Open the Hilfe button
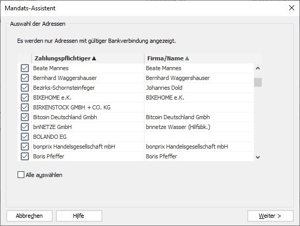The width and height of the screenshot is (300, 226). point(79,216)
